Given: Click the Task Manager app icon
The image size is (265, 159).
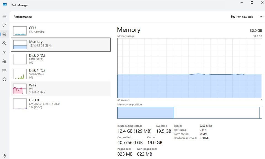Looking at the screenshot, I should point(5,5).
